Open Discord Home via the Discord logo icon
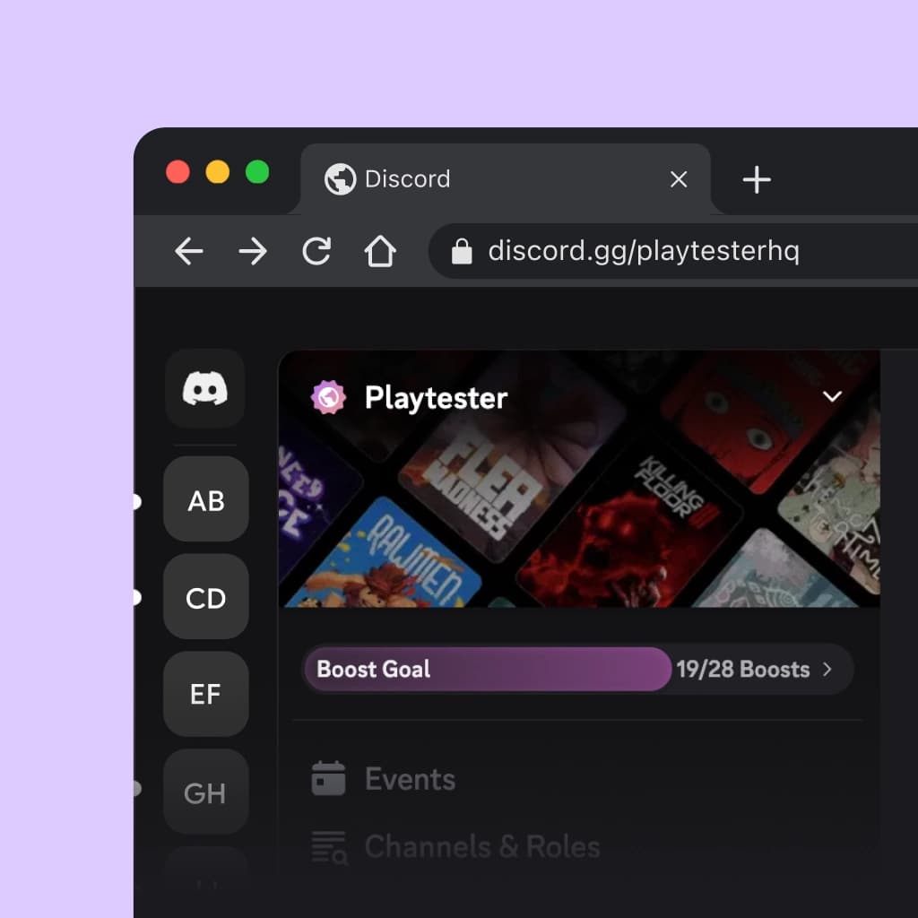Image resolution: width=918 pixels, height=918 pixels. pos(205,389)
